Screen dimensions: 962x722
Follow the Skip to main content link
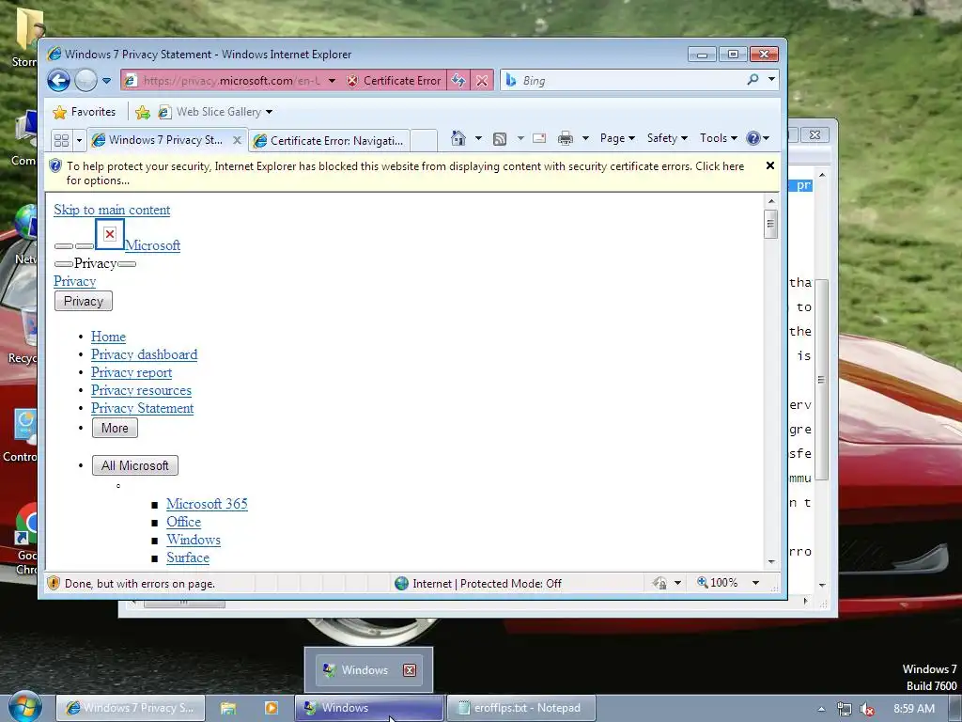click(x=112, y=210)
